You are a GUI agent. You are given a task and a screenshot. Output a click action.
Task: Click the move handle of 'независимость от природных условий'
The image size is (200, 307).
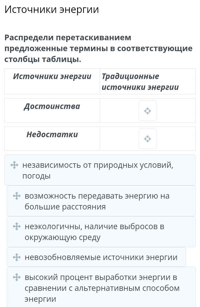tap(14, 165)
